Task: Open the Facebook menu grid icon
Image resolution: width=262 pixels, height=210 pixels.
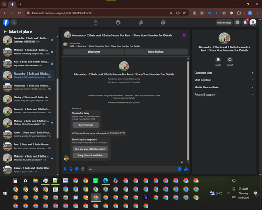Action: tap(237, 23)
